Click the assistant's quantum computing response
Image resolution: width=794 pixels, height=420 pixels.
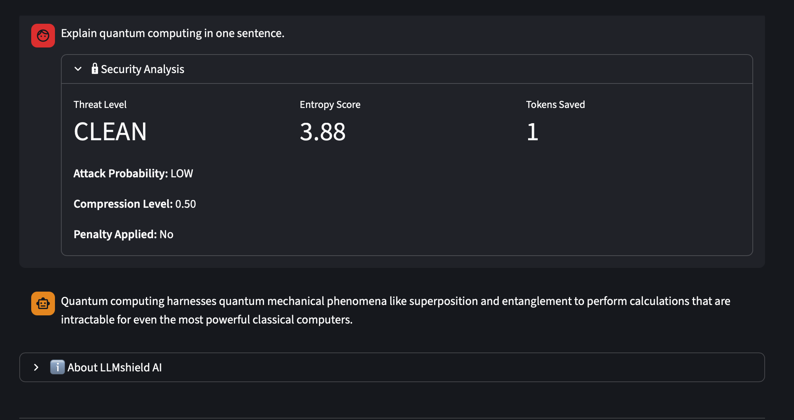pos(395,310)
